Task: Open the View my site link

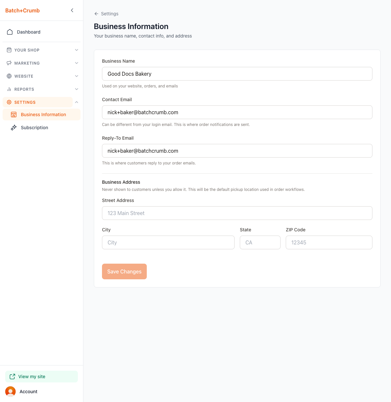Action: coord(32,377)
